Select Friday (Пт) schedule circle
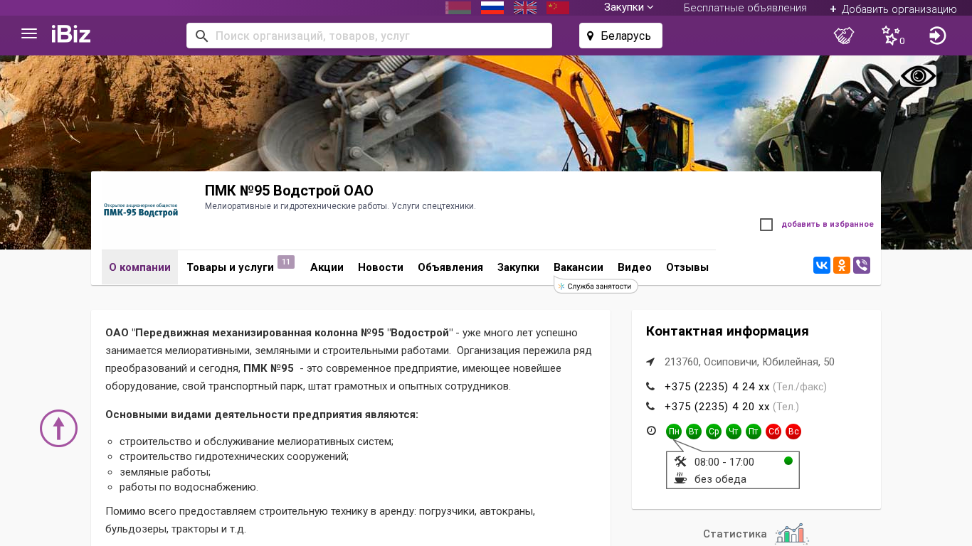 [x=754, y=432]
